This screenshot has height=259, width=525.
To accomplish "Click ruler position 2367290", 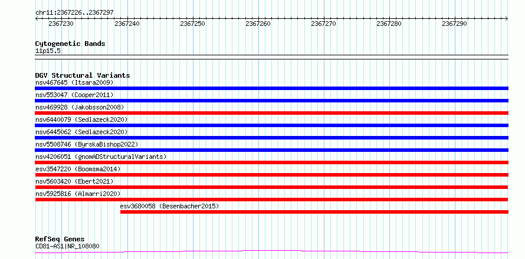I will (x=454, y=24).
